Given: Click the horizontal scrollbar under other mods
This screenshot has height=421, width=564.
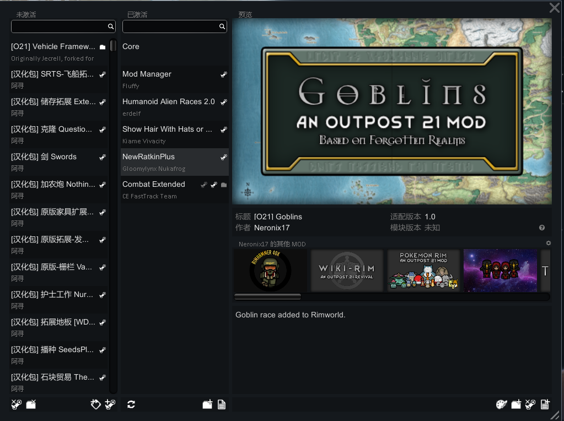Looking at the screenshot, I should (267, 296).
